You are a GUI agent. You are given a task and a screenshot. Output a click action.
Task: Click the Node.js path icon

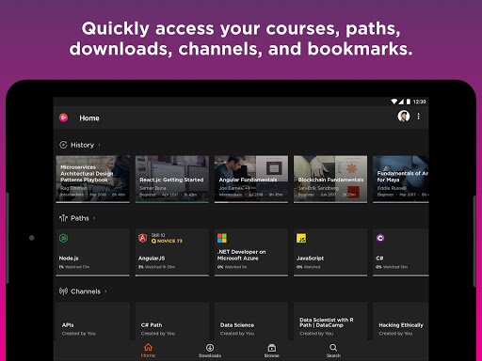(x=64, y=238)
